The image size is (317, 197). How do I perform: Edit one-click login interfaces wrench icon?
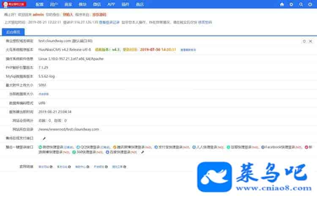coord(142,152)
